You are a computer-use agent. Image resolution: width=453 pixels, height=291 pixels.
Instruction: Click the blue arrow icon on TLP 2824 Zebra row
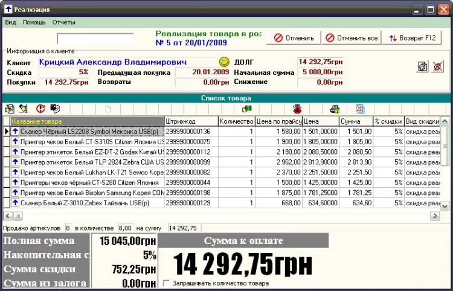click(15, 162)
